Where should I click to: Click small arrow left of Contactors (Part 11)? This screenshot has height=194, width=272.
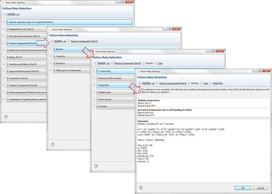click(x=4, y=78)
